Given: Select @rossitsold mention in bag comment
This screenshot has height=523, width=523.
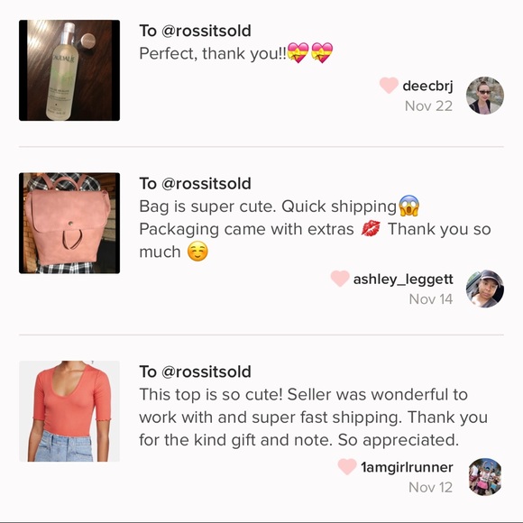Looking at the screenshot, I should pyautogui.click(x=206, y=183).
